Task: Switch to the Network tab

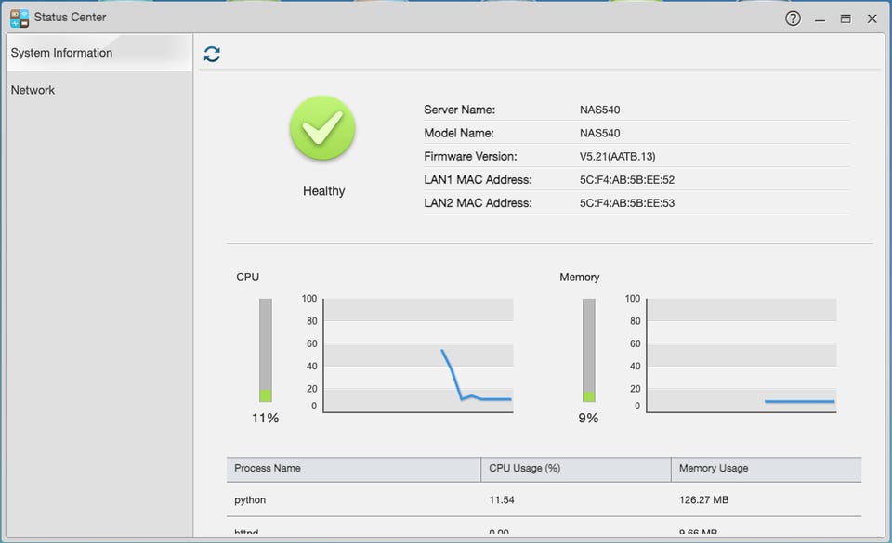Action: tap(99, 90)
